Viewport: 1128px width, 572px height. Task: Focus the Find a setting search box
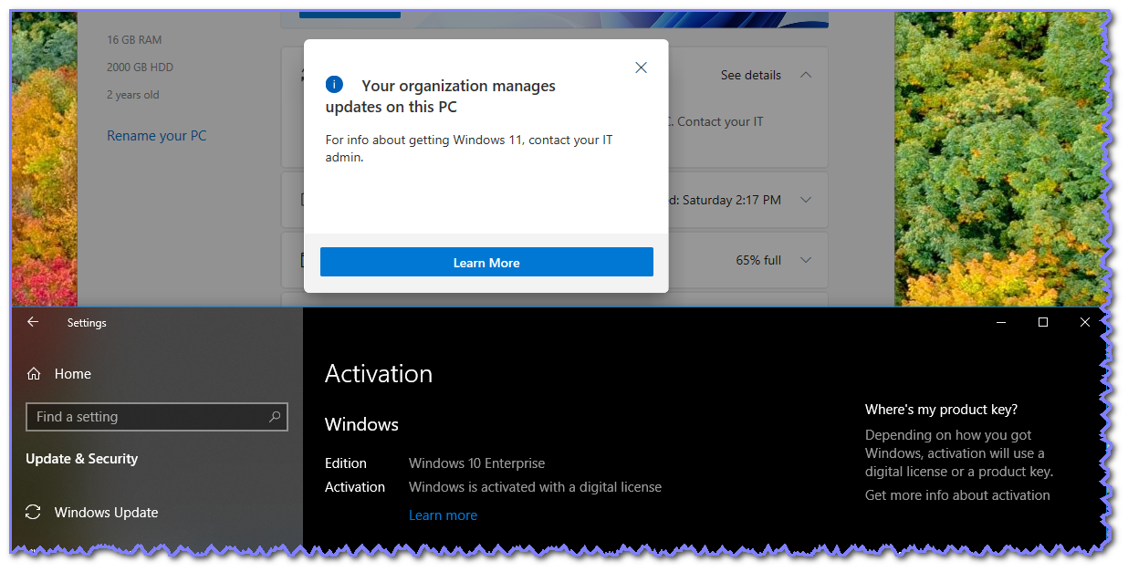coord(157,417)
